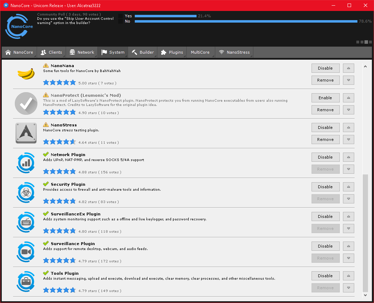Click the Surveillance Plugin camera icon

pyautogui.click(x=26, y=252)
